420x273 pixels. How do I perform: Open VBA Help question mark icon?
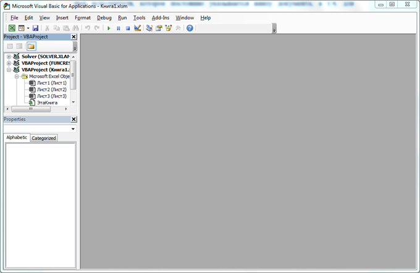pyautogui.click(x=190, y=28)
